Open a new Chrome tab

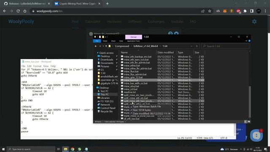pos(107,4)
